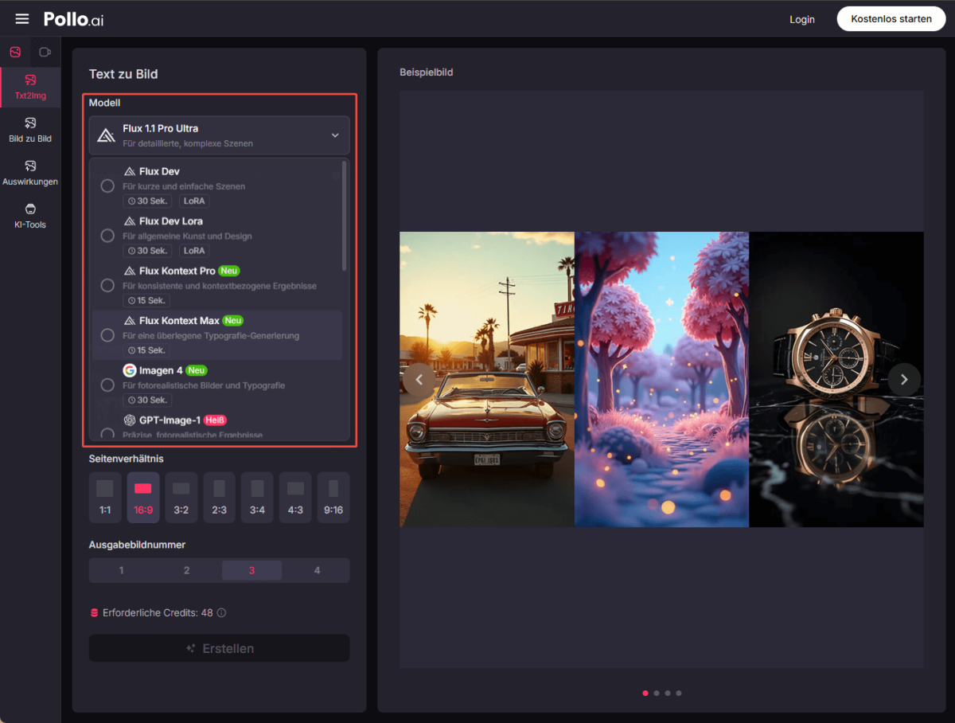
Task: Click the LoRA tag under Flux Dev
Action: 194,201
